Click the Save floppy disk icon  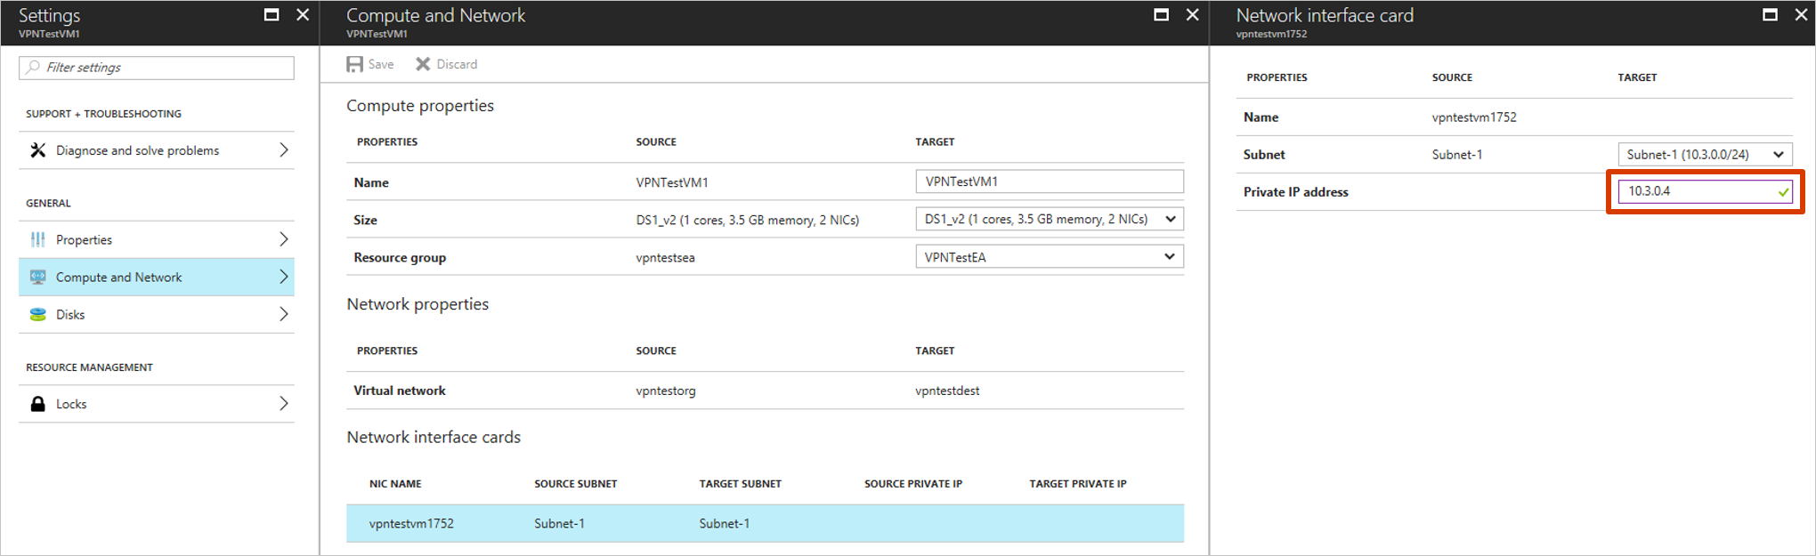(x=354, y=64)
